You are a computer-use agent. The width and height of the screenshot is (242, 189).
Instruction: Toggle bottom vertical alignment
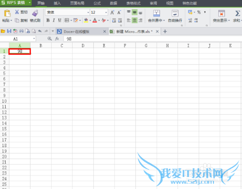point(140,13)
